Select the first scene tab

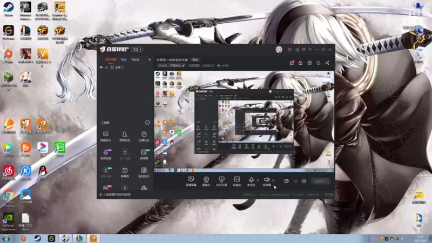111,59
